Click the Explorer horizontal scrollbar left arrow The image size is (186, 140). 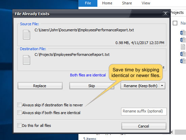(x=172, y=132)
